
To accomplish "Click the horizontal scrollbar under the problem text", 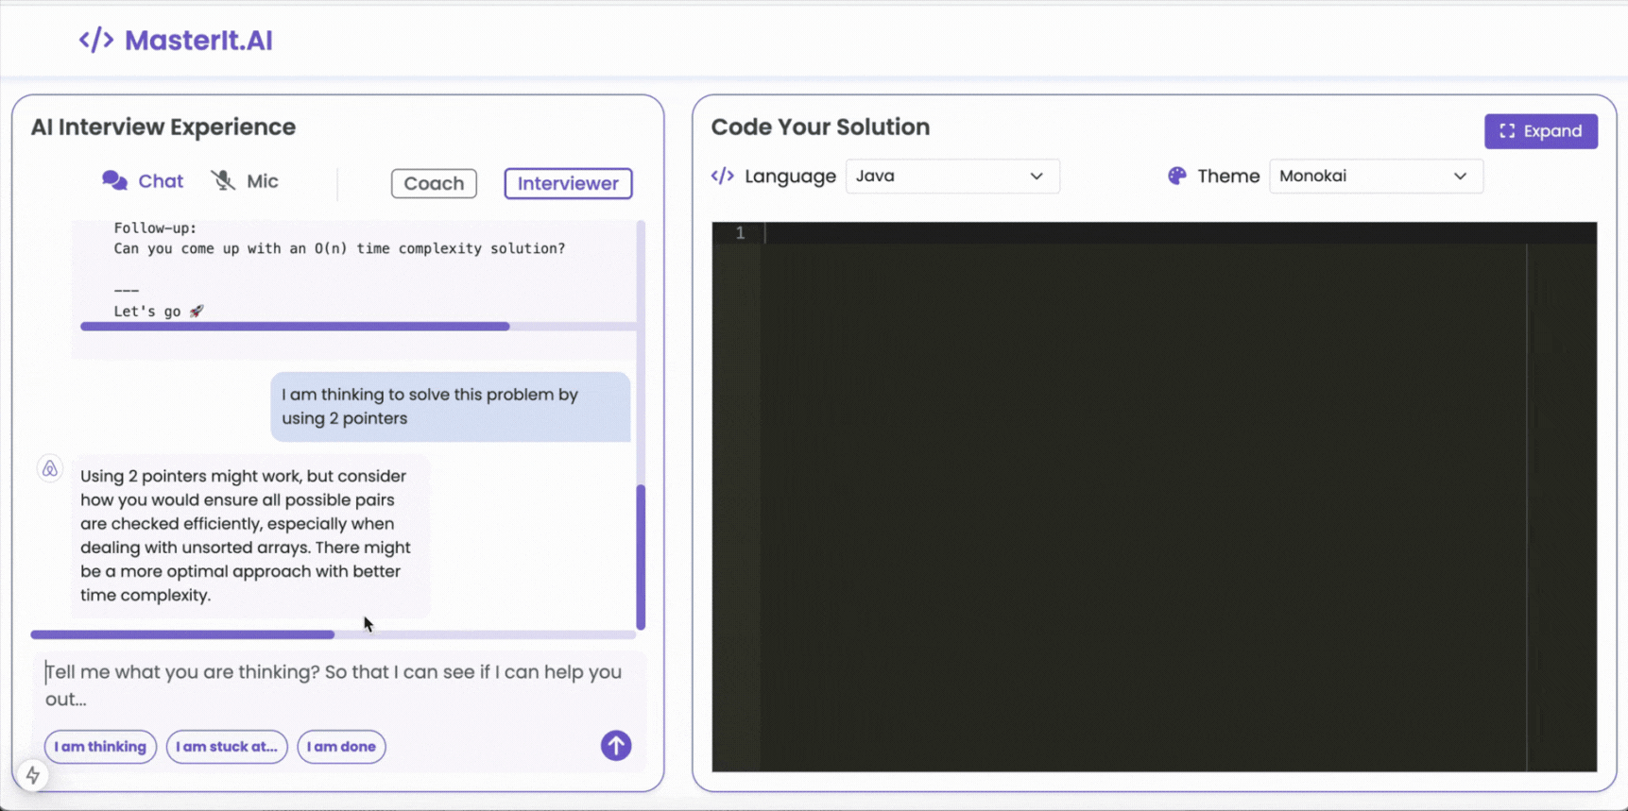I will 295,327.
